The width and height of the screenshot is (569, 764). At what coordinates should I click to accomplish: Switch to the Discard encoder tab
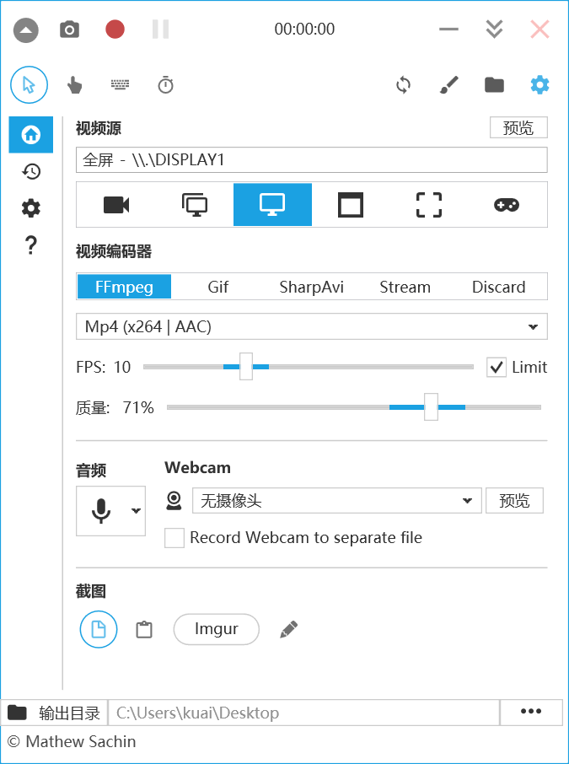pyautogui.click(x=498, y=287)
